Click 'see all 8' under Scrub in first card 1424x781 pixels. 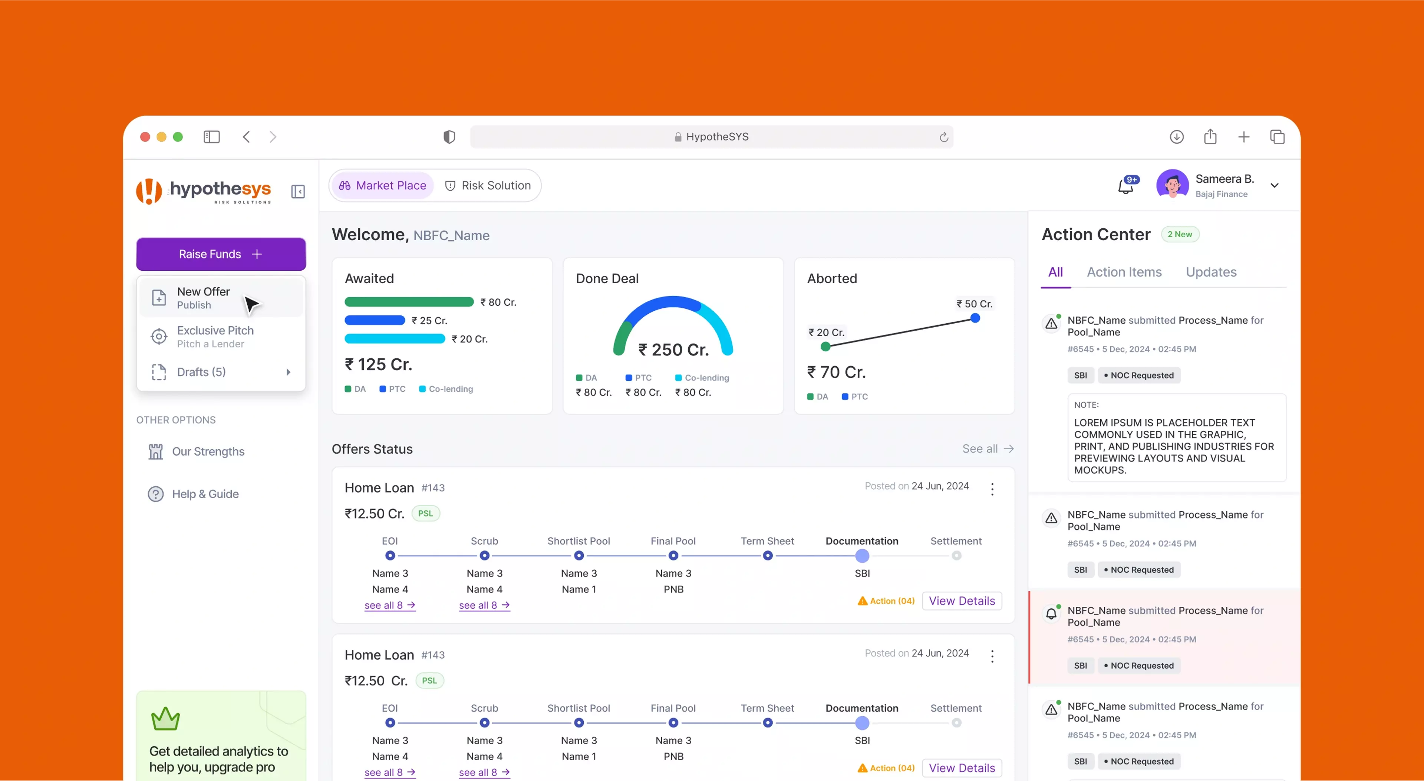[x=484, y=605]
